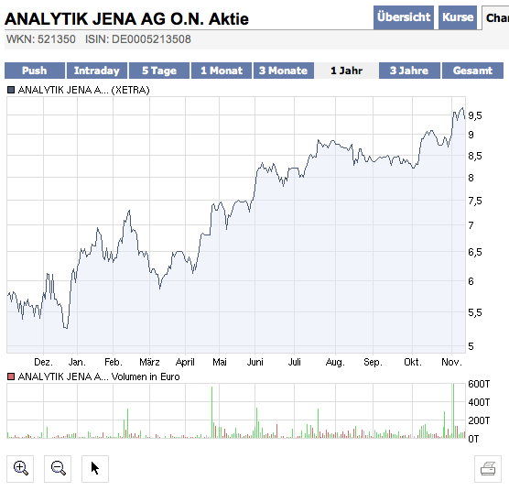Click the 600T volume axis value
509x491 pixels.
click(479, 384)
